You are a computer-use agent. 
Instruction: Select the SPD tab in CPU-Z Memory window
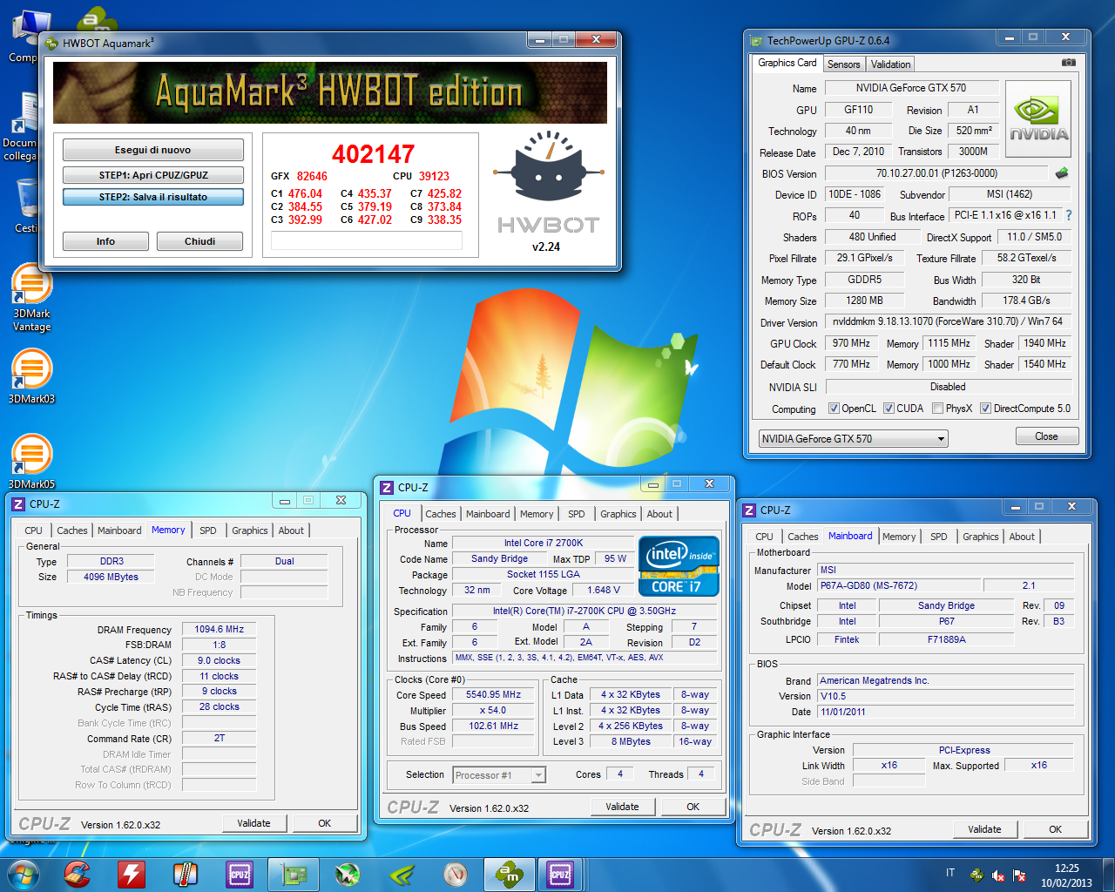pyautogui.click(x=207, y=530)
